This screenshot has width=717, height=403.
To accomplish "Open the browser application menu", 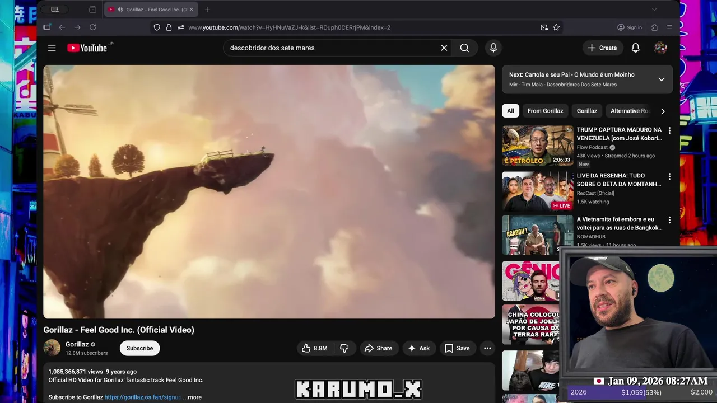I will pos(669,27).
